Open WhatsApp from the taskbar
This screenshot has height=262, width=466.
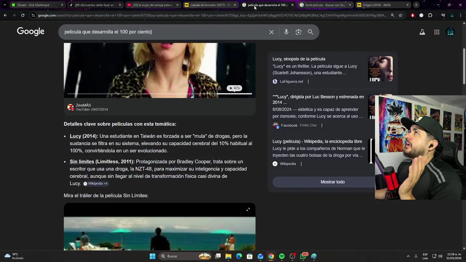303,256
